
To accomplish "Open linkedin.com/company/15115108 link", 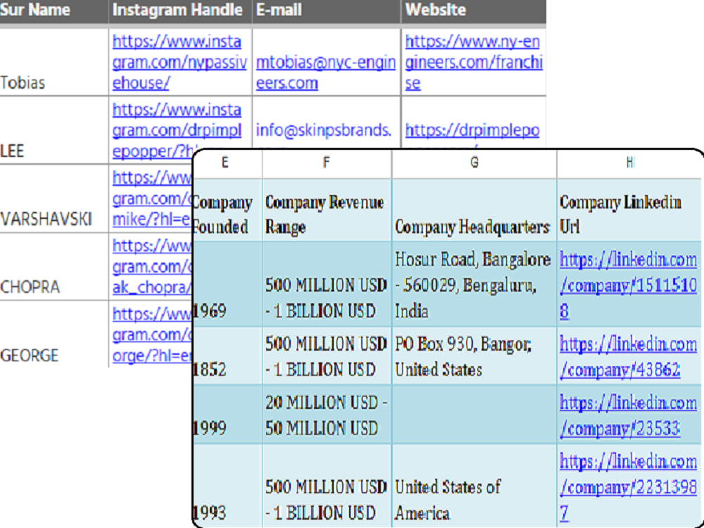I will [628, 285].
